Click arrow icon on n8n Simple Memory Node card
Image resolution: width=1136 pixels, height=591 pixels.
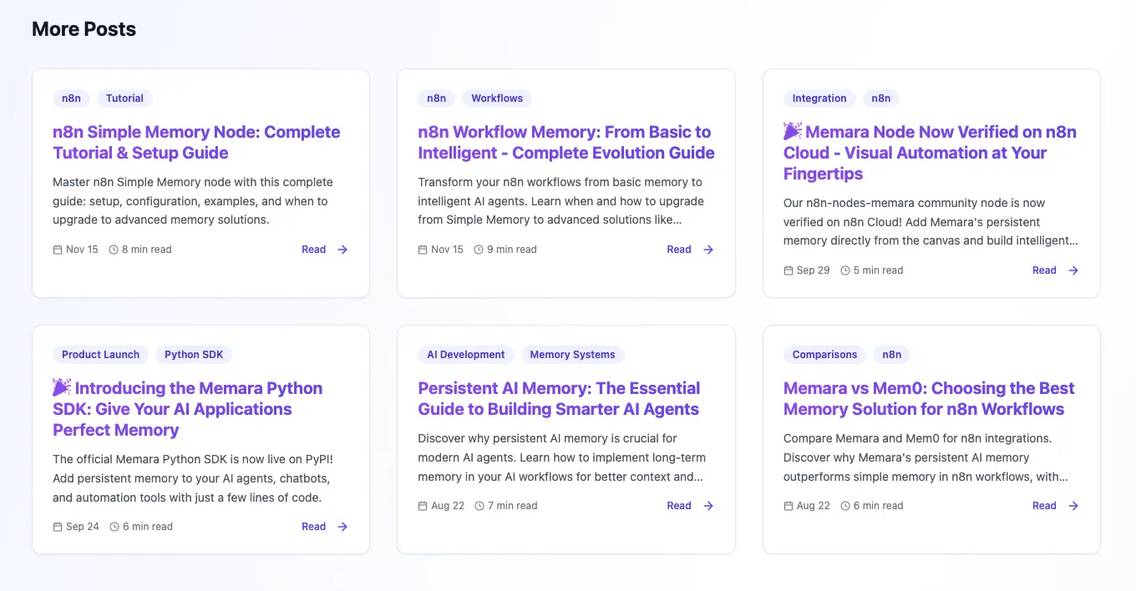[x=342, y=250]
